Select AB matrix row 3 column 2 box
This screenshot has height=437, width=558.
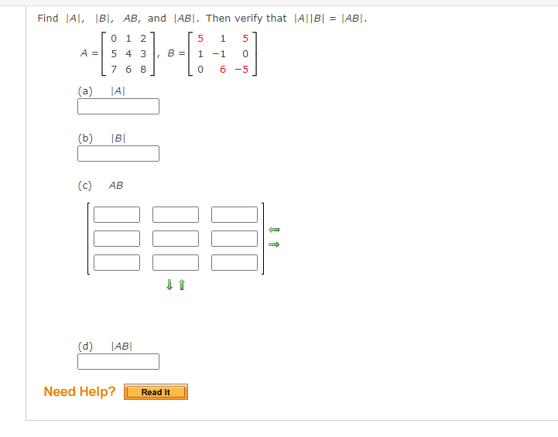click(176, 262)
